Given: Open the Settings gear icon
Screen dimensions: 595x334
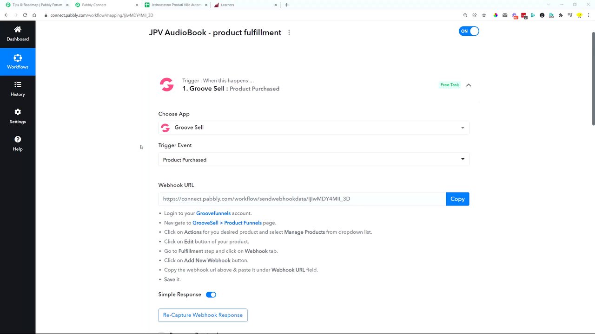Looking at the screenshot, I should pyautogui.click(x=18, y=112).
